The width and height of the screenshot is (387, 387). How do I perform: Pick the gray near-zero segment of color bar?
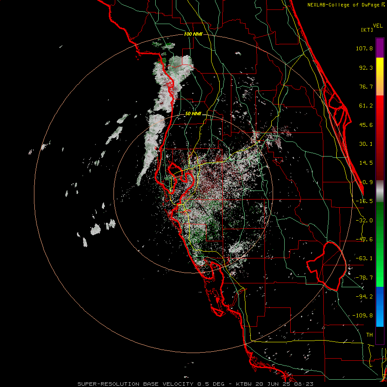click(x=380, y=191)
